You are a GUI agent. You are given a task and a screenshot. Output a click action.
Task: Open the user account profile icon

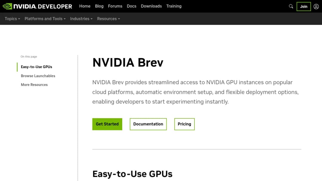316,6
